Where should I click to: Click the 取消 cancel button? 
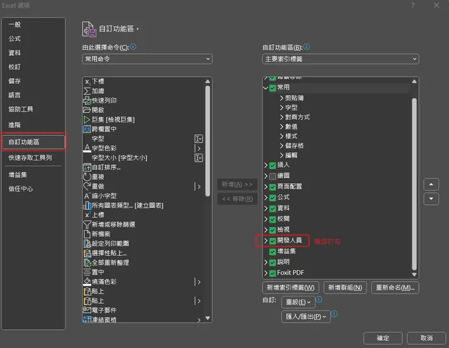coord(427,338)
